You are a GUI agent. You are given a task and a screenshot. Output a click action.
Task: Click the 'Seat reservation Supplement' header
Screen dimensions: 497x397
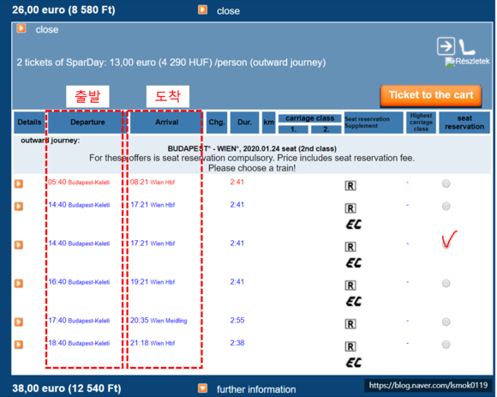tap(374, 122)
